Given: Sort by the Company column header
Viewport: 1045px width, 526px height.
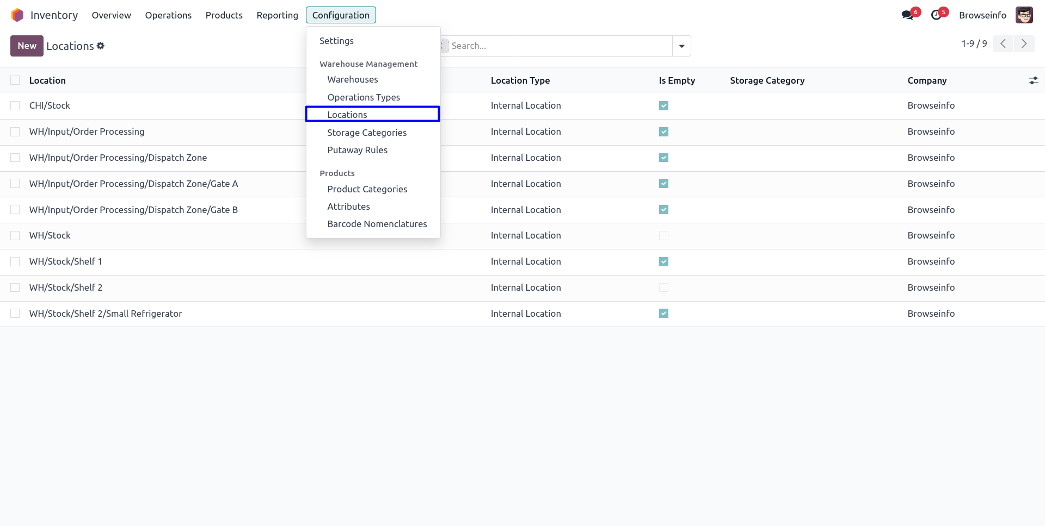Looking at the screenshot, I should point(927,80).
